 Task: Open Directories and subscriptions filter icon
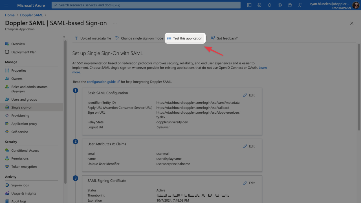(259, 5)
